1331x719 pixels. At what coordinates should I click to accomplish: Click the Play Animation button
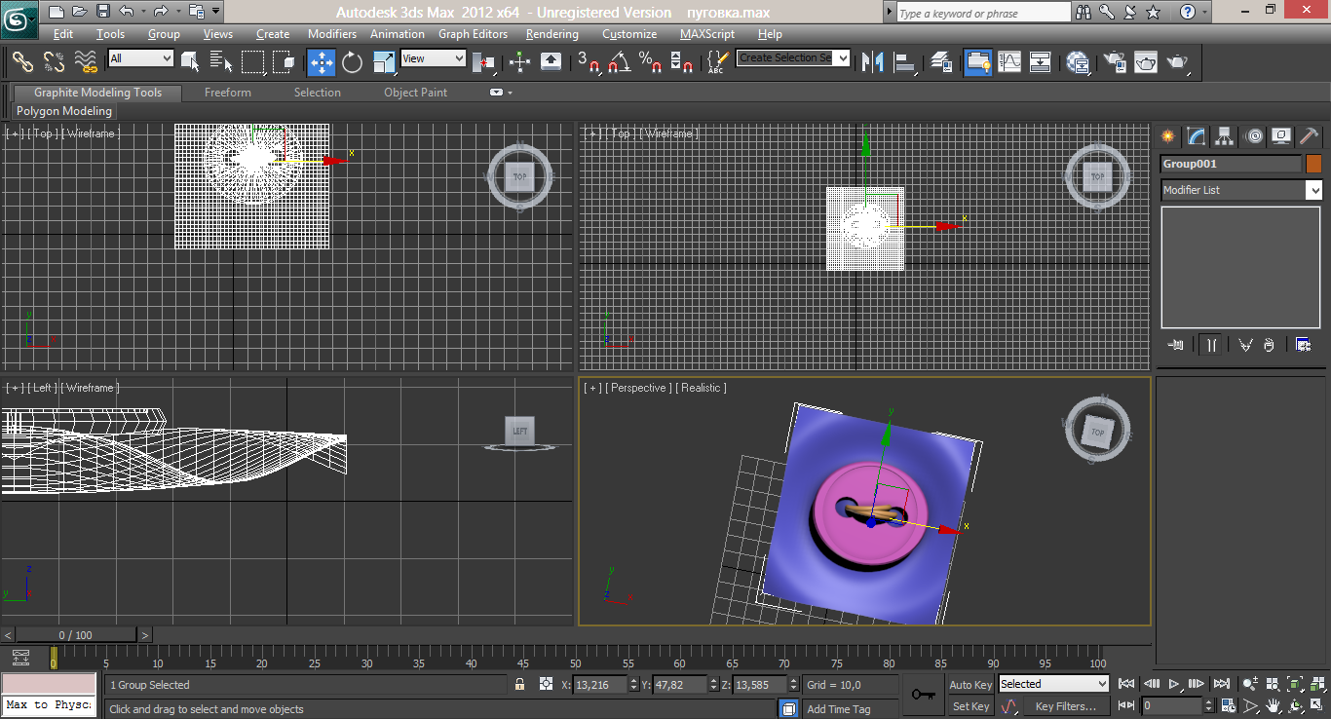pos(1174,684)
